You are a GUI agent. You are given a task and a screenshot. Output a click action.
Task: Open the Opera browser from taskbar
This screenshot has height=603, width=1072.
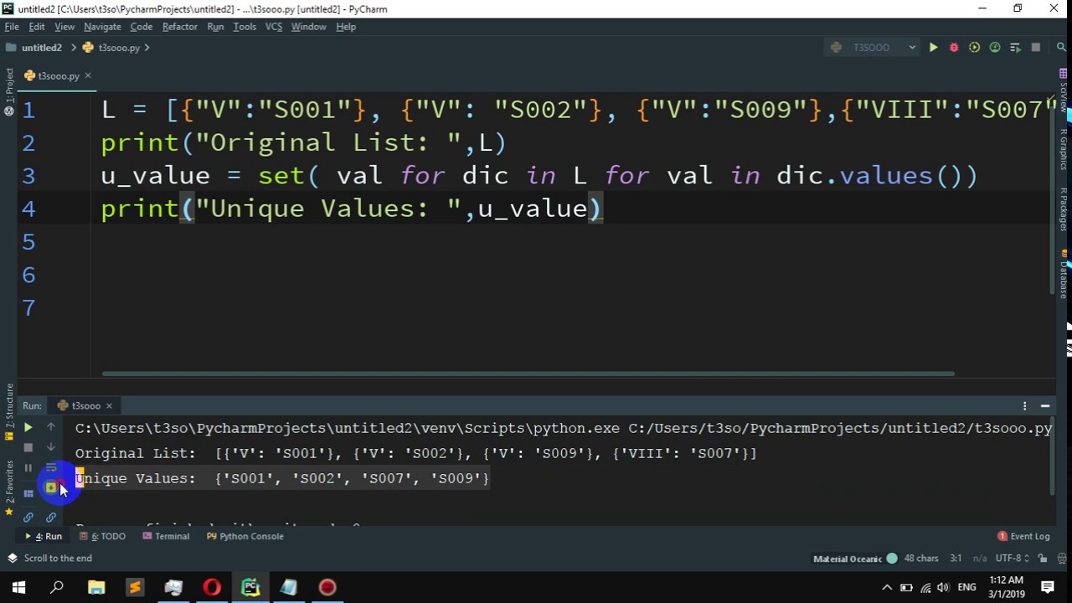(212, 587)
